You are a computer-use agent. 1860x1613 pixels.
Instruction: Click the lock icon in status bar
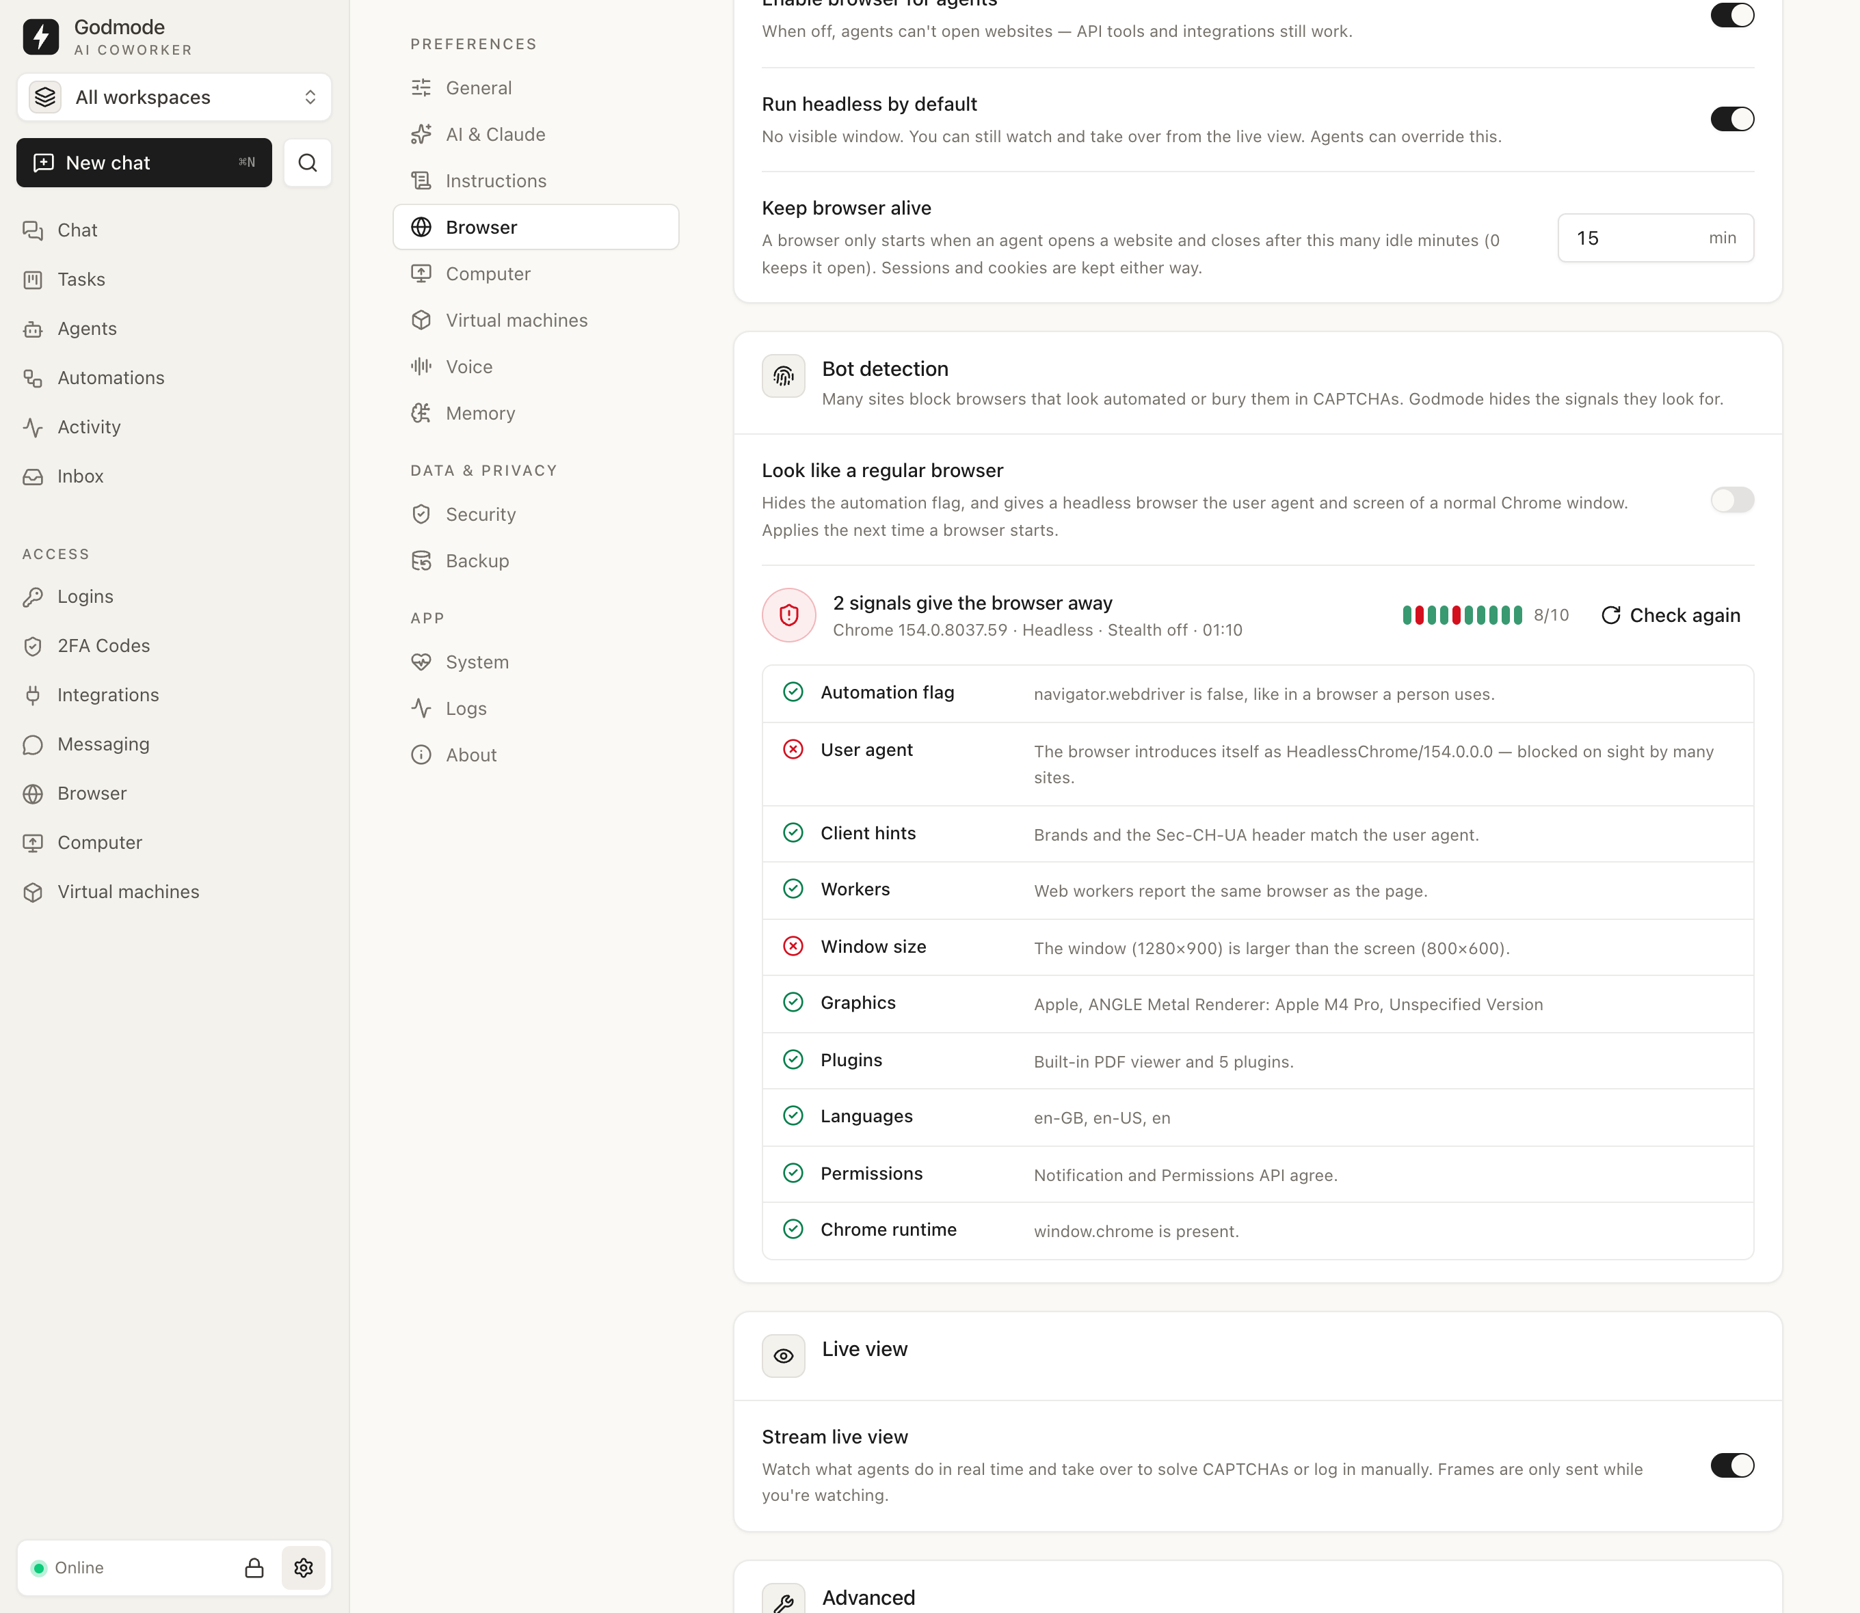click(254, 1568)
